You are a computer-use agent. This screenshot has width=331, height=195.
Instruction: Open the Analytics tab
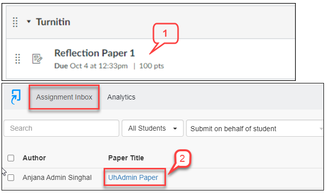point(121,97)
